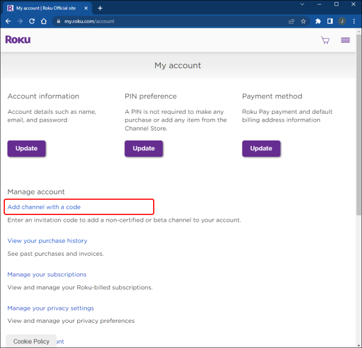Open the shopping cart

pos(325,40)
